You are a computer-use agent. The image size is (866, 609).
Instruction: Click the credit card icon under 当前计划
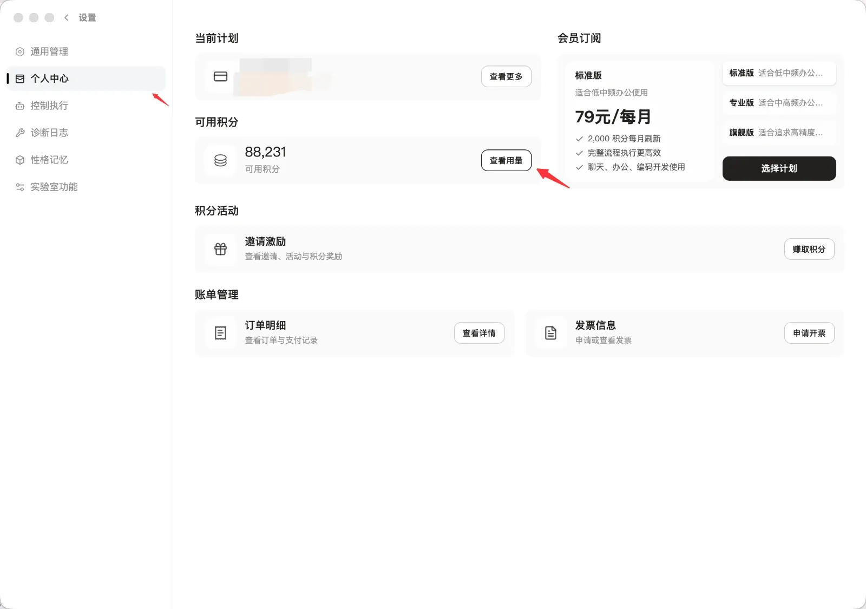click(221, 77)
